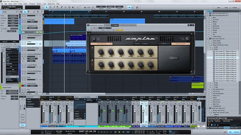
Task: Expand the Bass folder in browser
Action: (x=209, y=18)
